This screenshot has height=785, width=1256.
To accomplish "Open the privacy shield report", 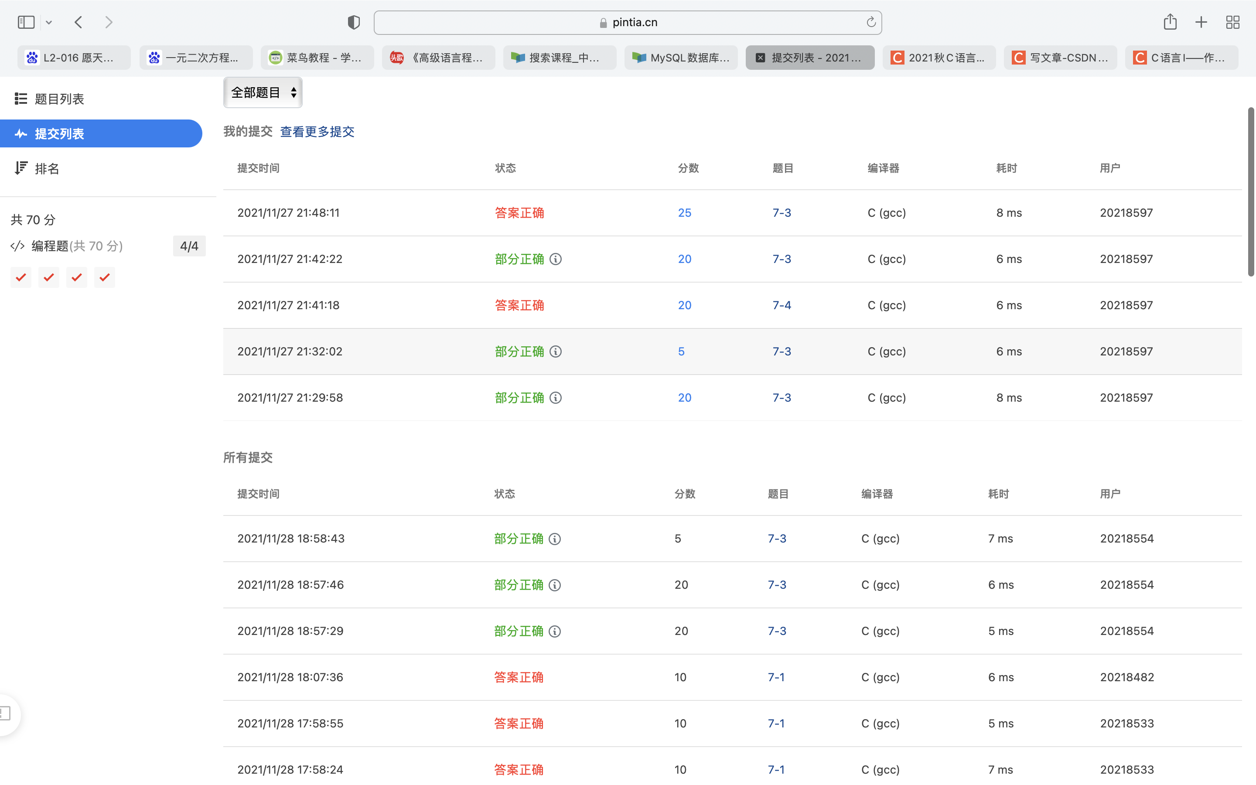I will coord(354,22).
